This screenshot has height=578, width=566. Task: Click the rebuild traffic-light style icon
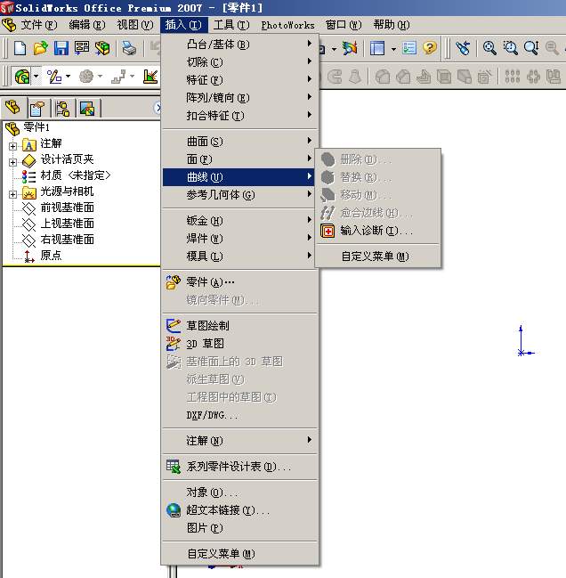pyautogui.click(x=350, y=48)
